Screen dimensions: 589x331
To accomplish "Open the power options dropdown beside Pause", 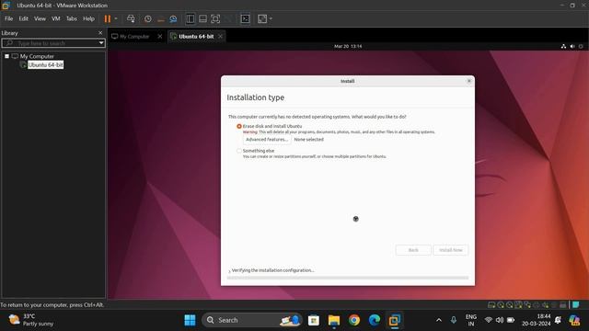I will point(116,18).
